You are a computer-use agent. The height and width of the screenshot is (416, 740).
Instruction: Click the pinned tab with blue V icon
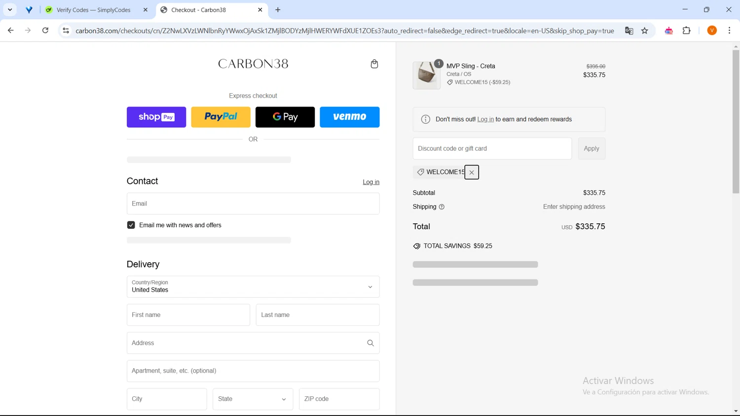pyautogui.click(x=29, y=10)
